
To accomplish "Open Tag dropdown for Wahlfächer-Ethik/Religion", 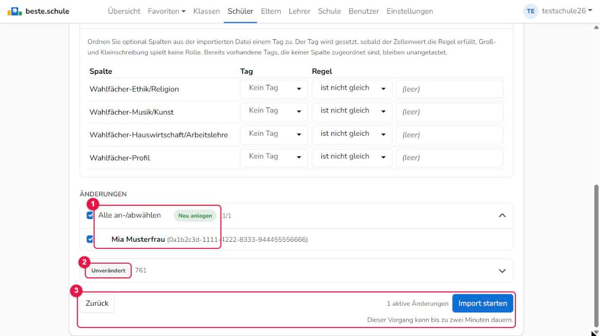I will point(274,89).
